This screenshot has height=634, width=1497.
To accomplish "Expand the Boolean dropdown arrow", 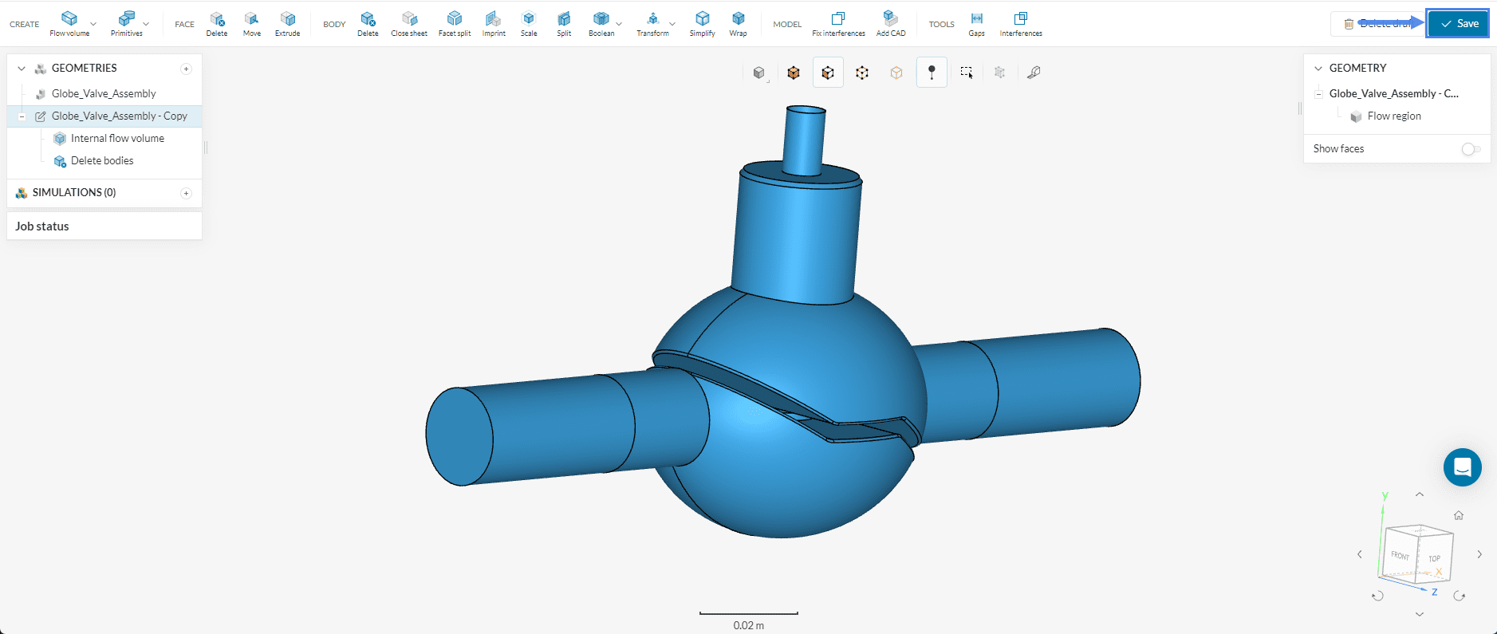I will click(x=619, y=24).
